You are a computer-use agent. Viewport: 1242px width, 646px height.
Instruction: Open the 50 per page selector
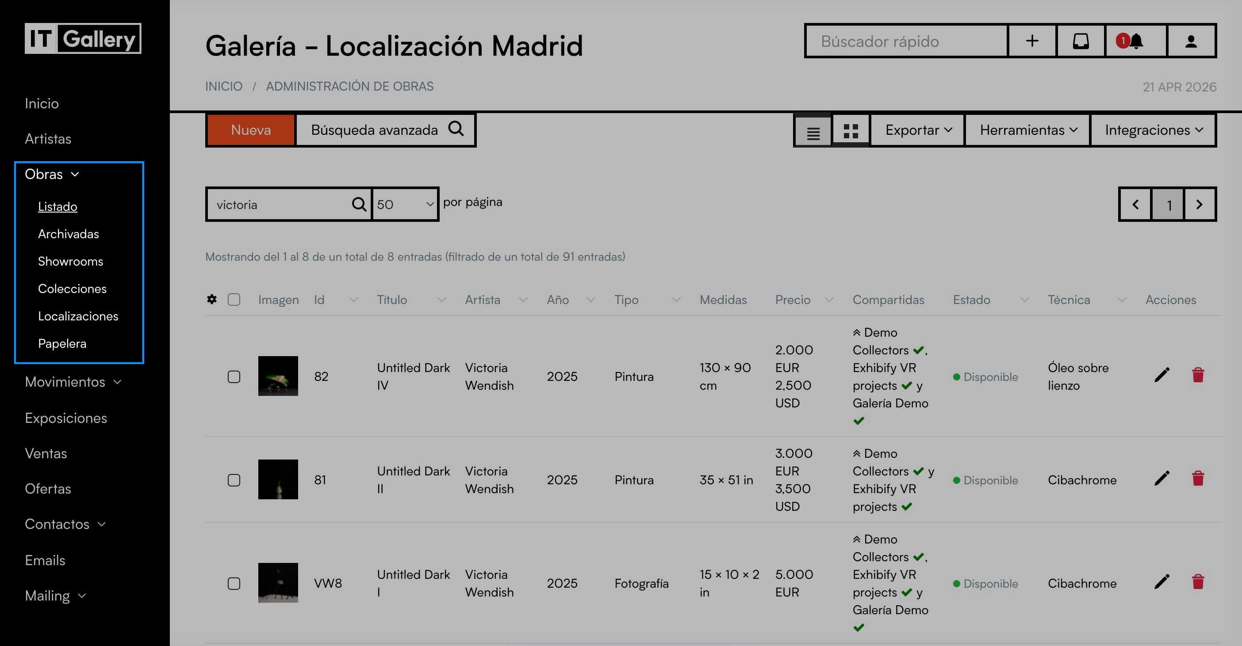[x=405, y=204]
